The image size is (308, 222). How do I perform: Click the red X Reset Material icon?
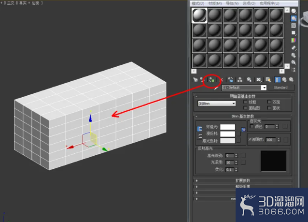[x=222, y=80]
